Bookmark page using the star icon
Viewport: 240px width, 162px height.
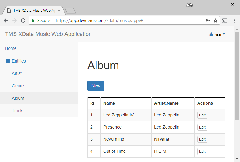click(x=216, y=20)
